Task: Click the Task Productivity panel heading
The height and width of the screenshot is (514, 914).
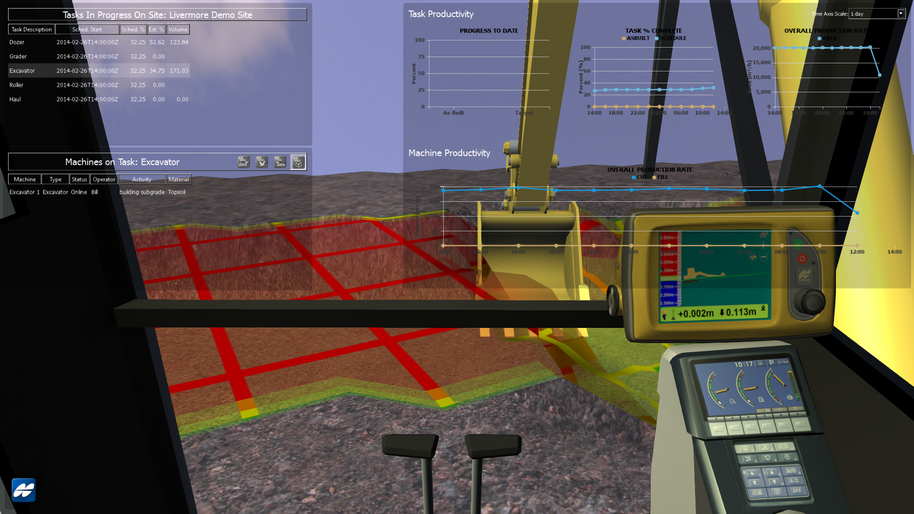Action: pyautogui.click(x=441, y=14)
